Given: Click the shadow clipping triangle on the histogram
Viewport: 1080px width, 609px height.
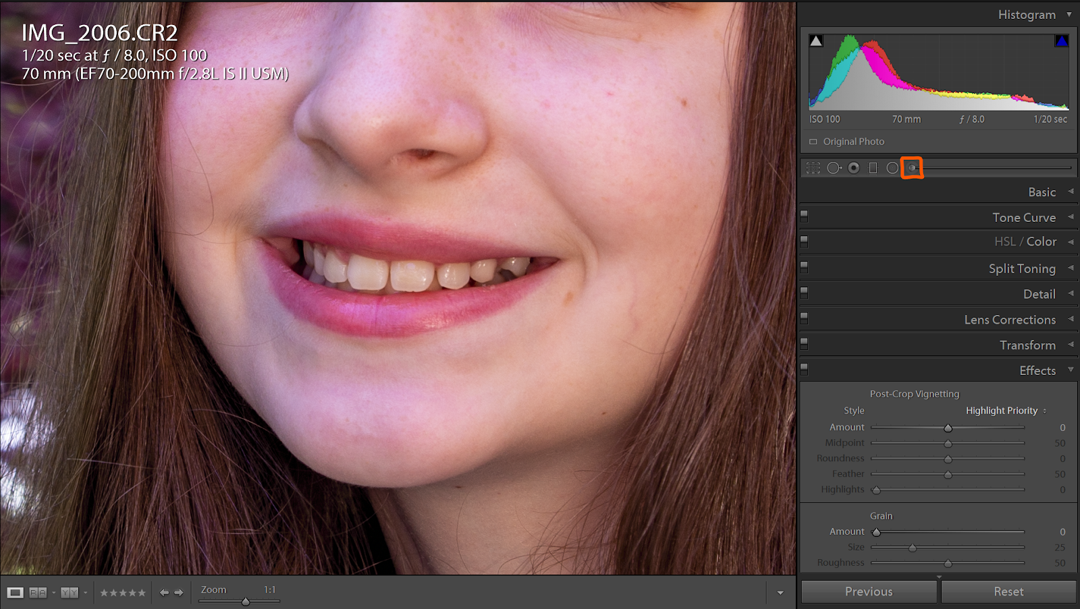Looking at the screenshot, I should [816, 40].
